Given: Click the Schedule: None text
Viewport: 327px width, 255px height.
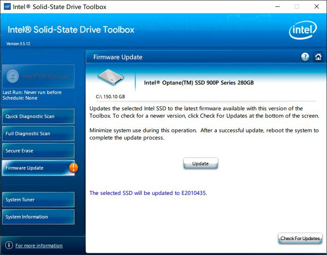Looking at the screenshot, I should pos(20,98).
